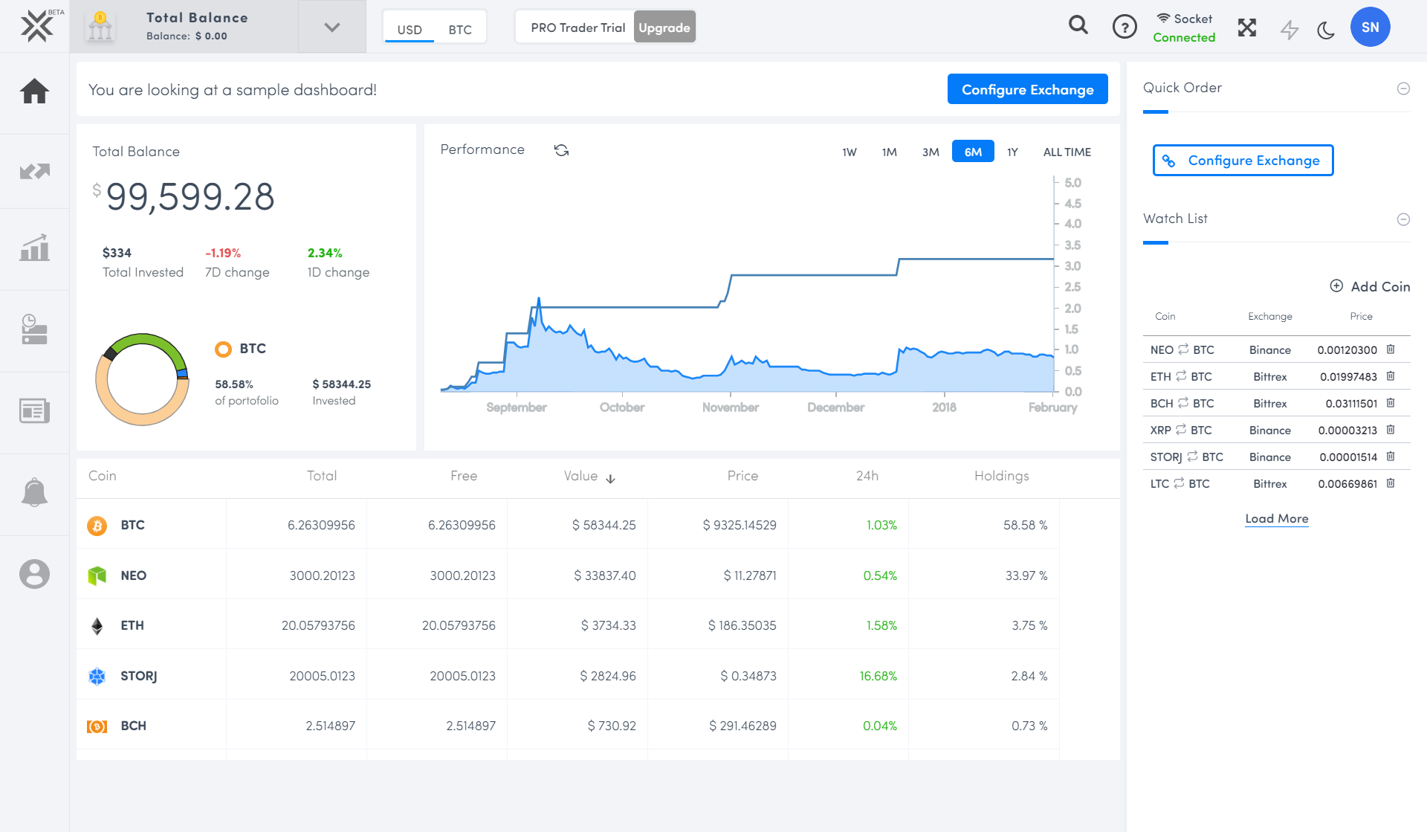Click the help question mark icon
Screen dimensions: 1427x832
click(1125, 28)
